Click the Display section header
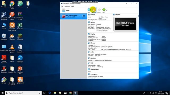The height and width of the screenshot is (95, 170). point(93,34)
